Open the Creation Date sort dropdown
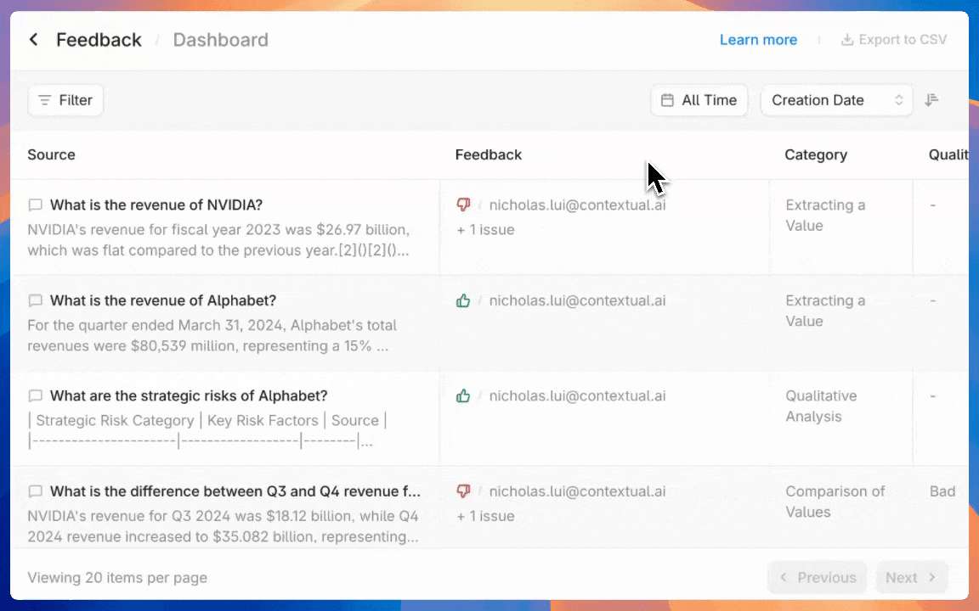 coord(835,100)
